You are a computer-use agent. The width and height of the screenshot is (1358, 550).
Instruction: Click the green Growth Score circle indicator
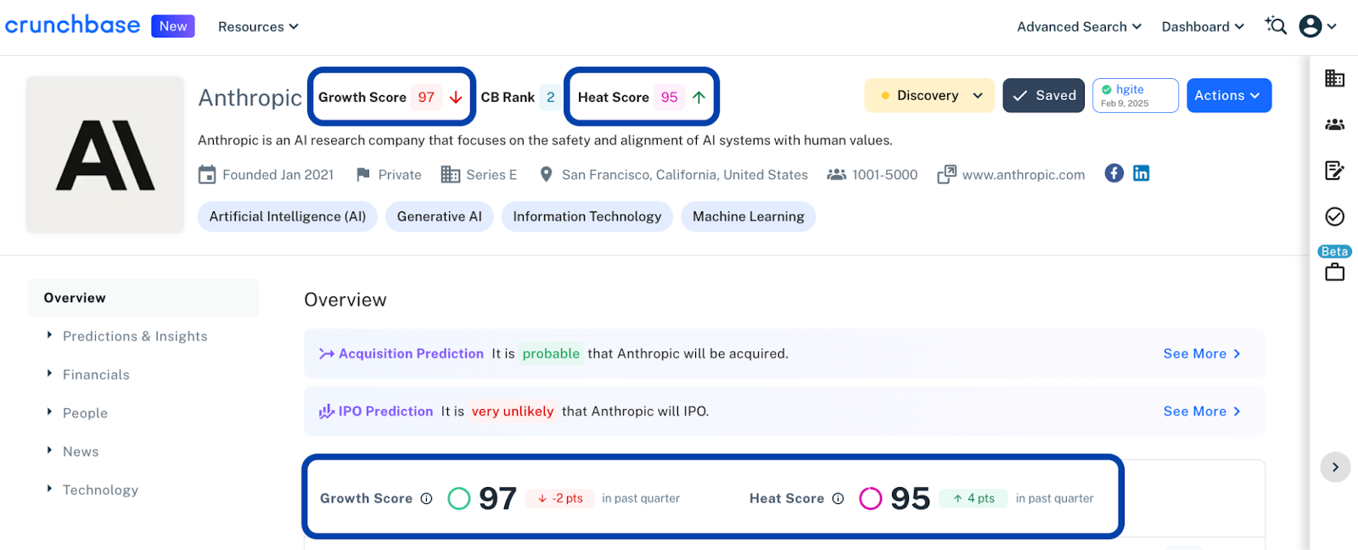[459, 498]
